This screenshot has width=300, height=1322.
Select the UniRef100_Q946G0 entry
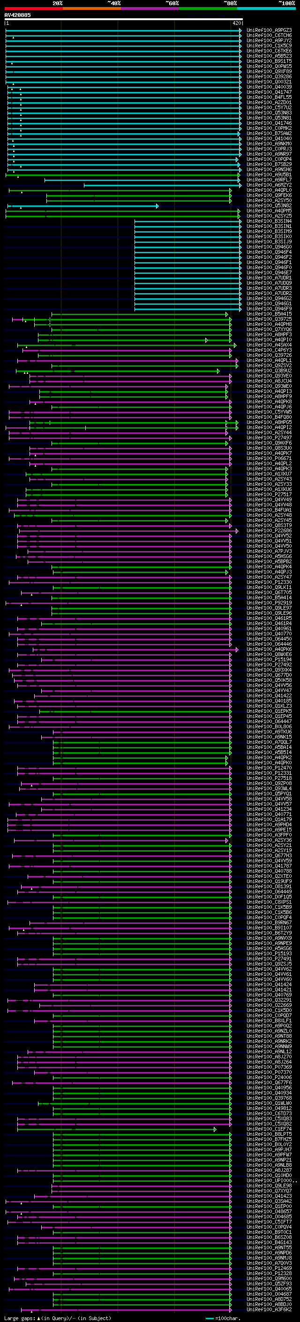pyautogui.click(x=269, y=247)
